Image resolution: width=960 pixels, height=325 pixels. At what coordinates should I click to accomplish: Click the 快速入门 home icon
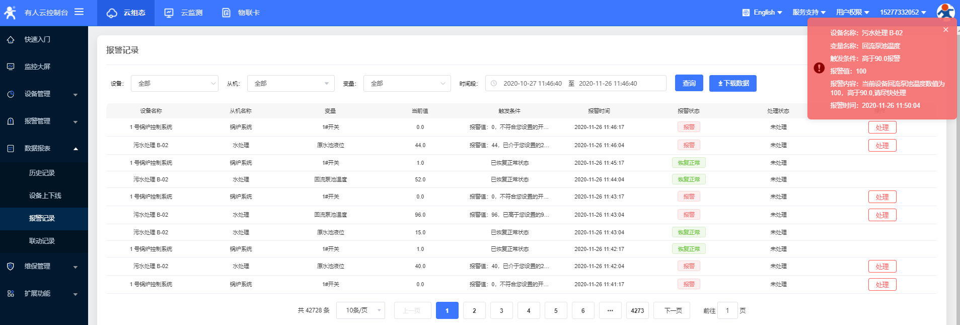[11, 39]
